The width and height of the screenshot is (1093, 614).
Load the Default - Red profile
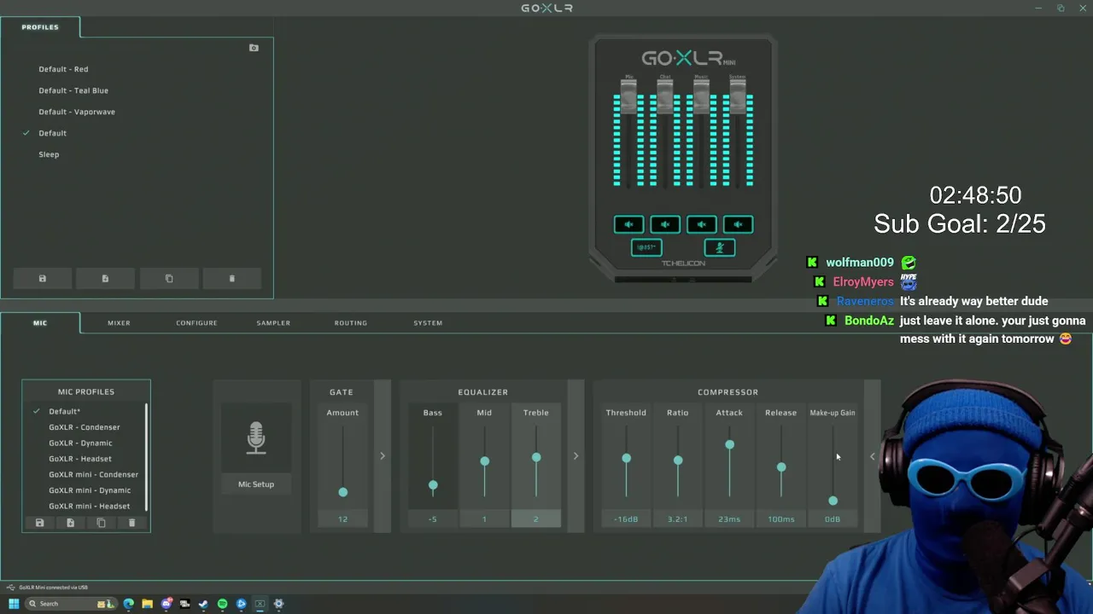coord(63,69)
